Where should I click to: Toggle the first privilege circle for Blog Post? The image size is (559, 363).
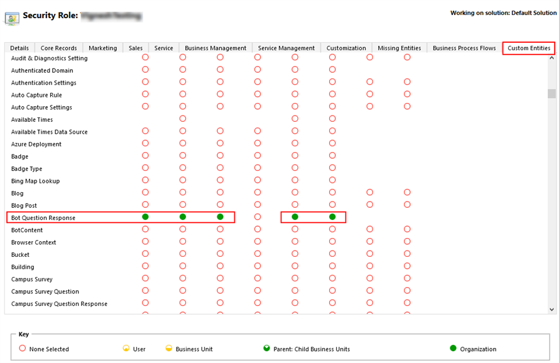[146, 205]
